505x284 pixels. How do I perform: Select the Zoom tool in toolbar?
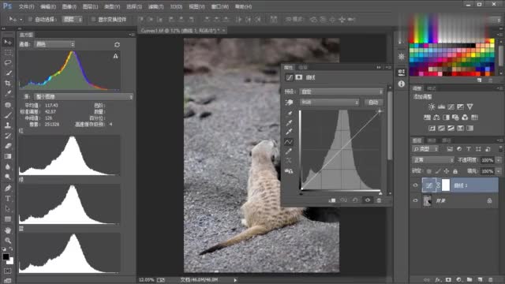click(x=8, y=241)
